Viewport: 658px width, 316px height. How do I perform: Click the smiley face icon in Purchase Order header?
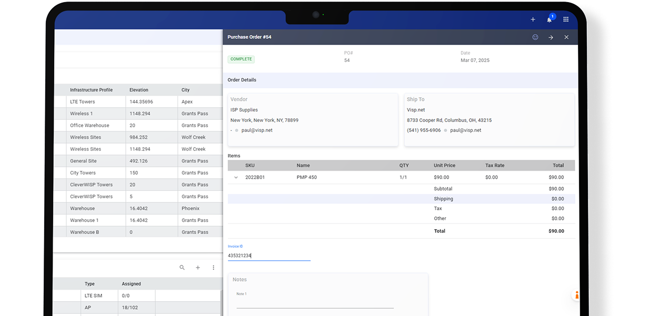535,37
